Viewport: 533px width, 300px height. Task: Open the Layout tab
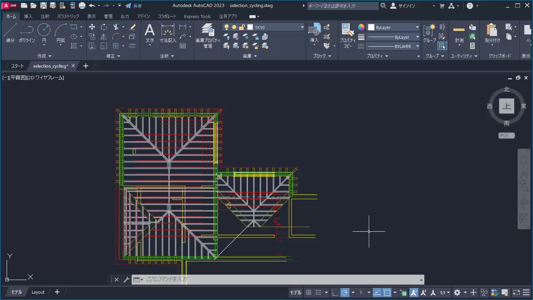point(38,292)
